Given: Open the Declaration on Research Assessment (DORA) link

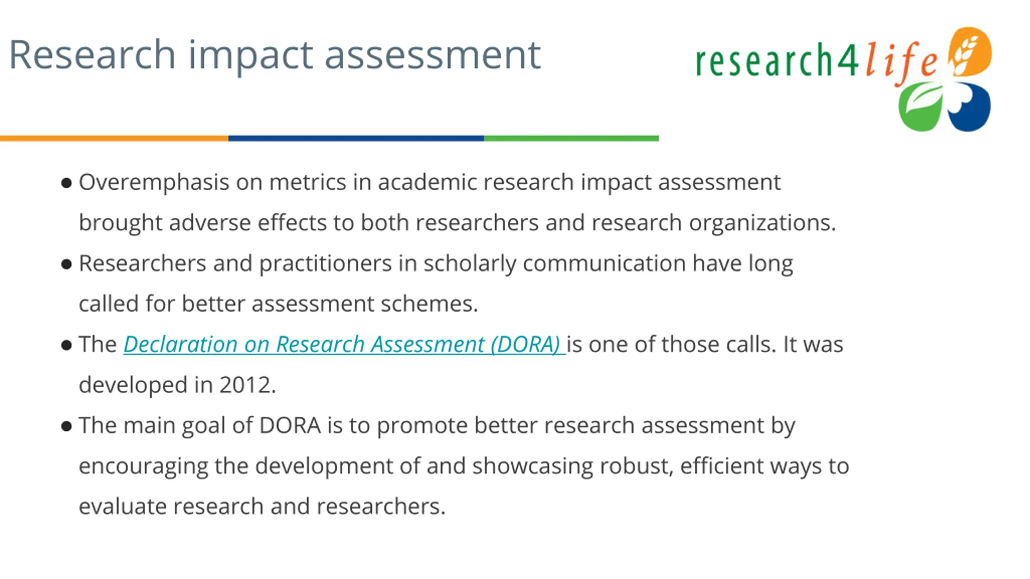Looking at the screenshot, I should (x=344, y=345).
